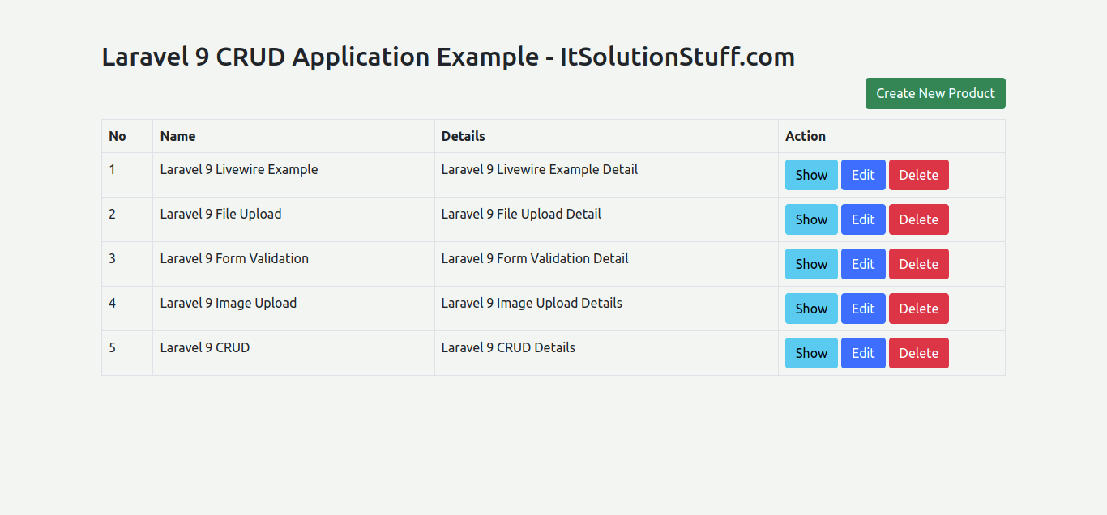Click the page title heading text
Image resolution: width=1107 pixels, height=515 pixels.
(447, 57)
